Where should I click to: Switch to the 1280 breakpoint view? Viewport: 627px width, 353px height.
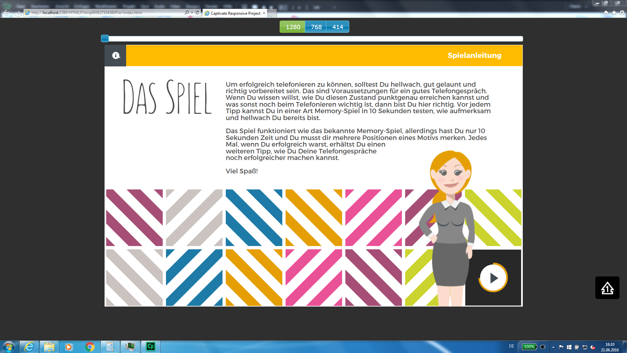tap(293, 27)
